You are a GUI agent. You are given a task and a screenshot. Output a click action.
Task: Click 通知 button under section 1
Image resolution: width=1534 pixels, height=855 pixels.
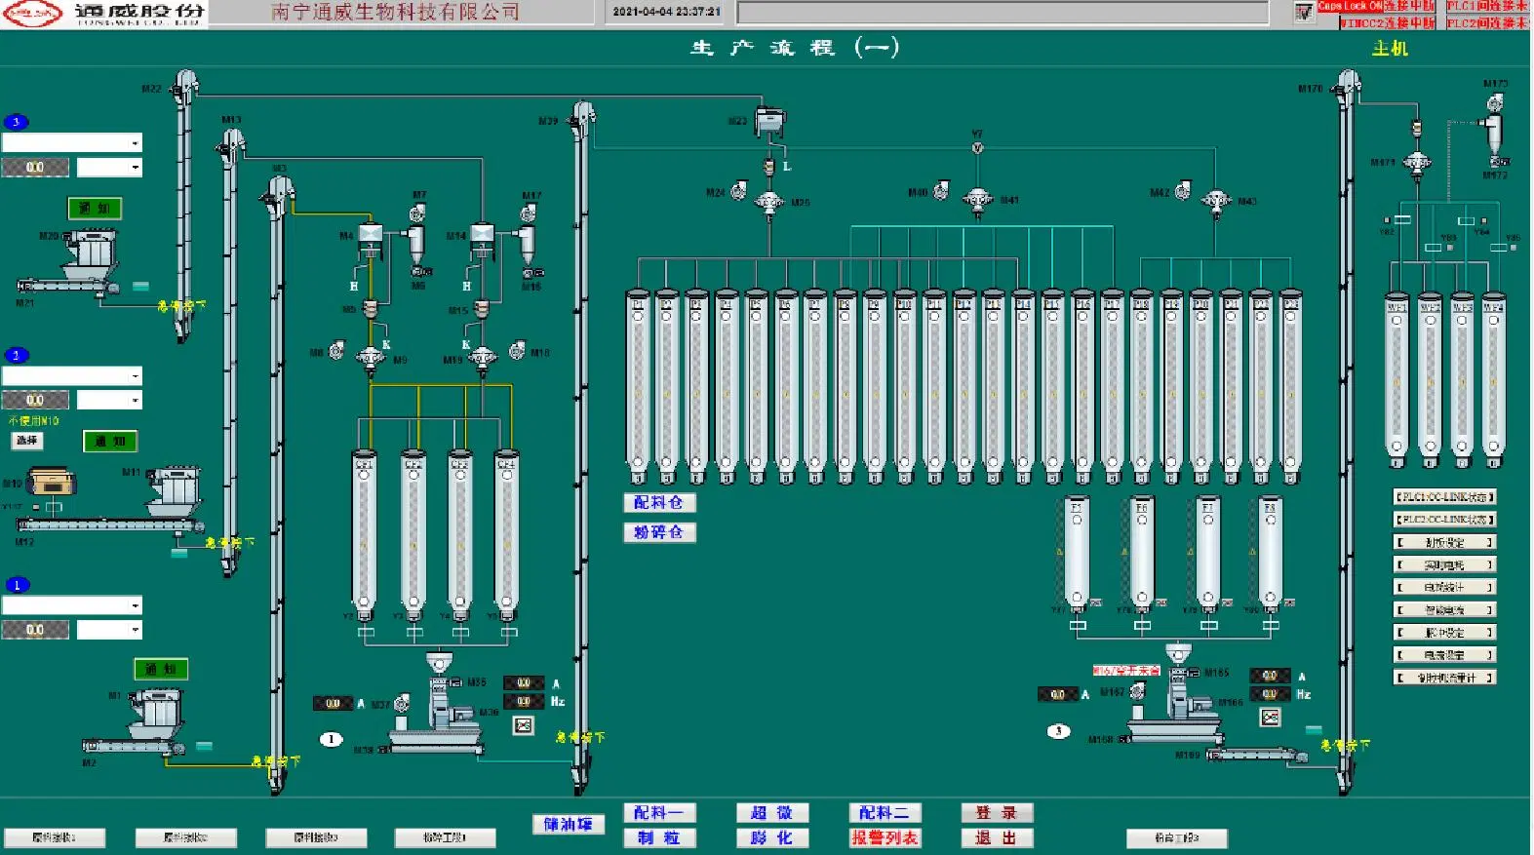(x=161, y=669)
